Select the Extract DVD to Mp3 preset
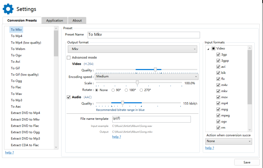Image resolution: width=263 pixels, height=168 pixels. click(25, 139)
